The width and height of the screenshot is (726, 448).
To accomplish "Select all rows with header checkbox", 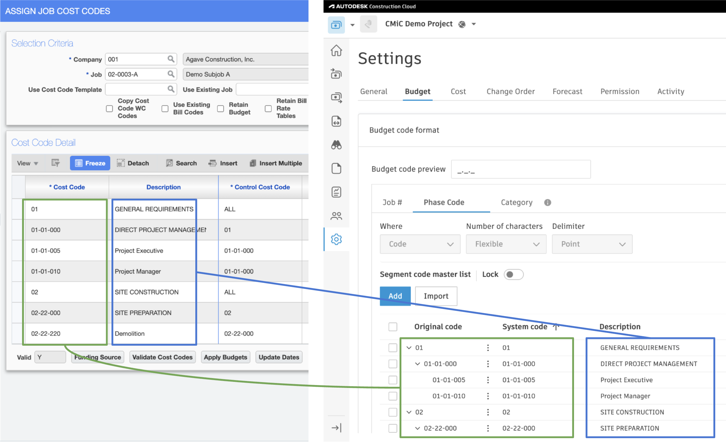I will (x=393, y=326).
